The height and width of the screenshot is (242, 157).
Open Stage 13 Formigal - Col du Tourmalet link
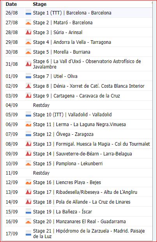click(92, 144)
